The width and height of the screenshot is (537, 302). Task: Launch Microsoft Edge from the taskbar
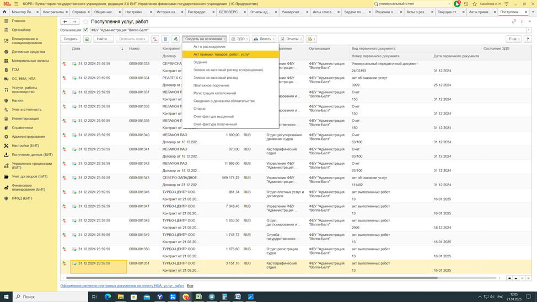pyautogui.click(x=108, y=297)
